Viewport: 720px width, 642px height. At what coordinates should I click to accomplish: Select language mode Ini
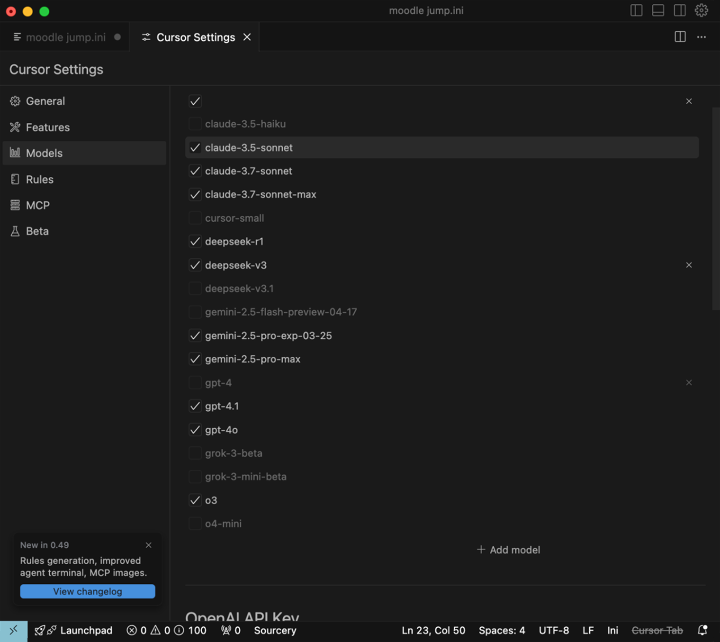click(x=613, y=631)
